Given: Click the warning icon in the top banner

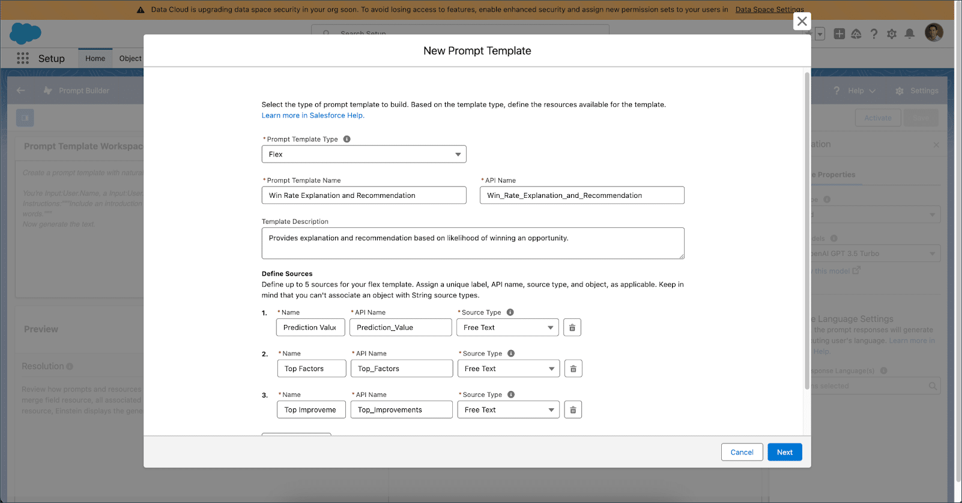Looking at the screenshot, I should pos(141,10).
